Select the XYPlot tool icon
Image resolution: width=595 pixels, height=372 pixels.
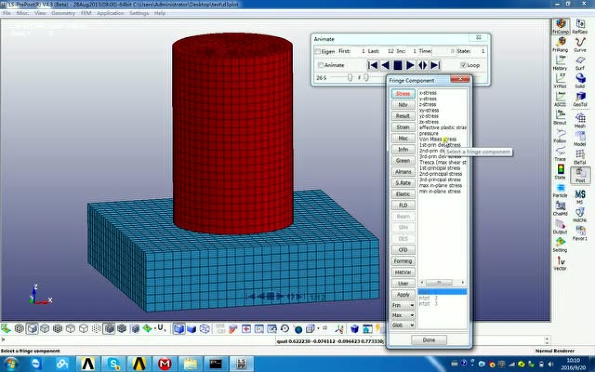coord(560,80)
